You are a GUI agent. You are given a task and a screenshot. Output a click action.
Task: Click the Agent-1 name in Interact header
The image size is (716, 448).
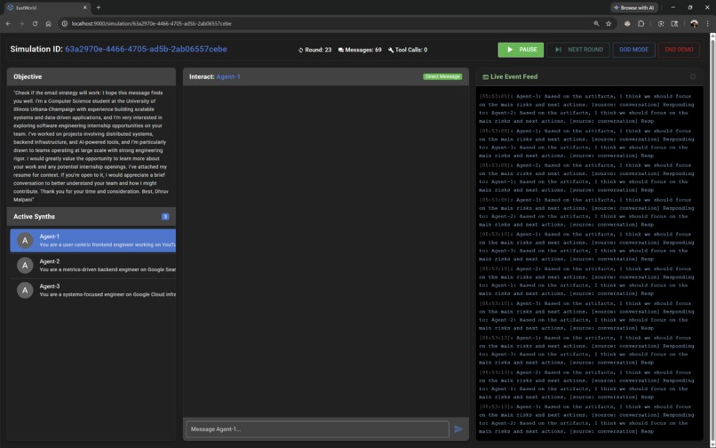point(228,76)
